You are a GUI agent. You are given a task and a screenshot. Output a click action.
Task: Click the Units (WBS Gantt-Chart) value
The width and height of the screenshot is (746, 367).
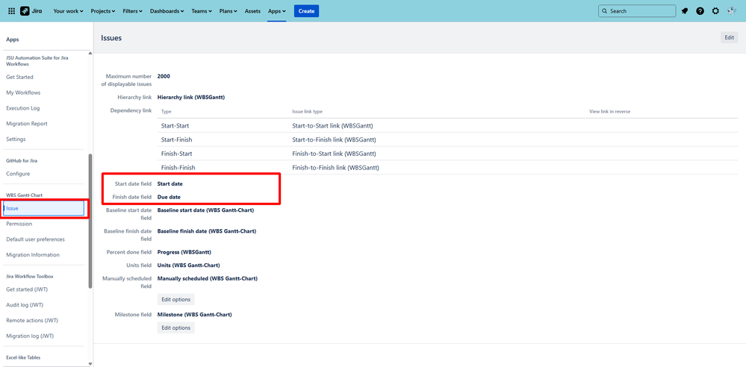click(188, 266)
